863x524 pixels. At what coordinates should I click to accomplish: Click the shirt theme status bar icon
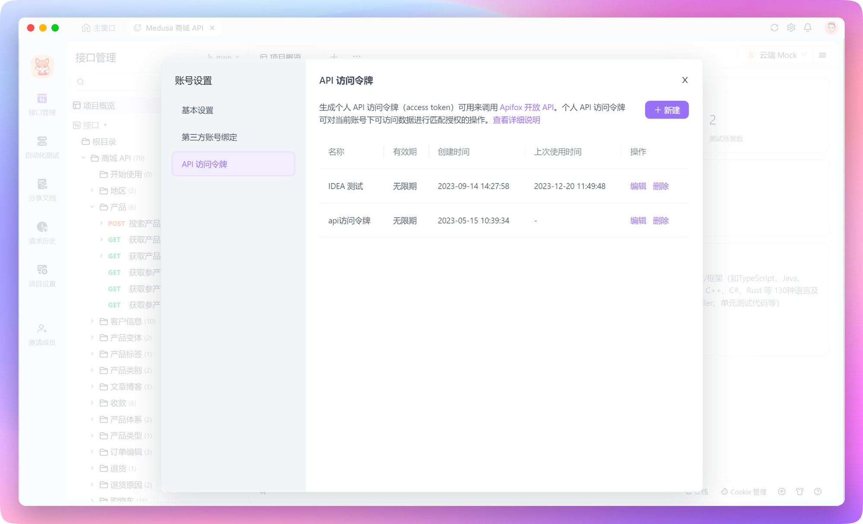click(x=800, y=492)
